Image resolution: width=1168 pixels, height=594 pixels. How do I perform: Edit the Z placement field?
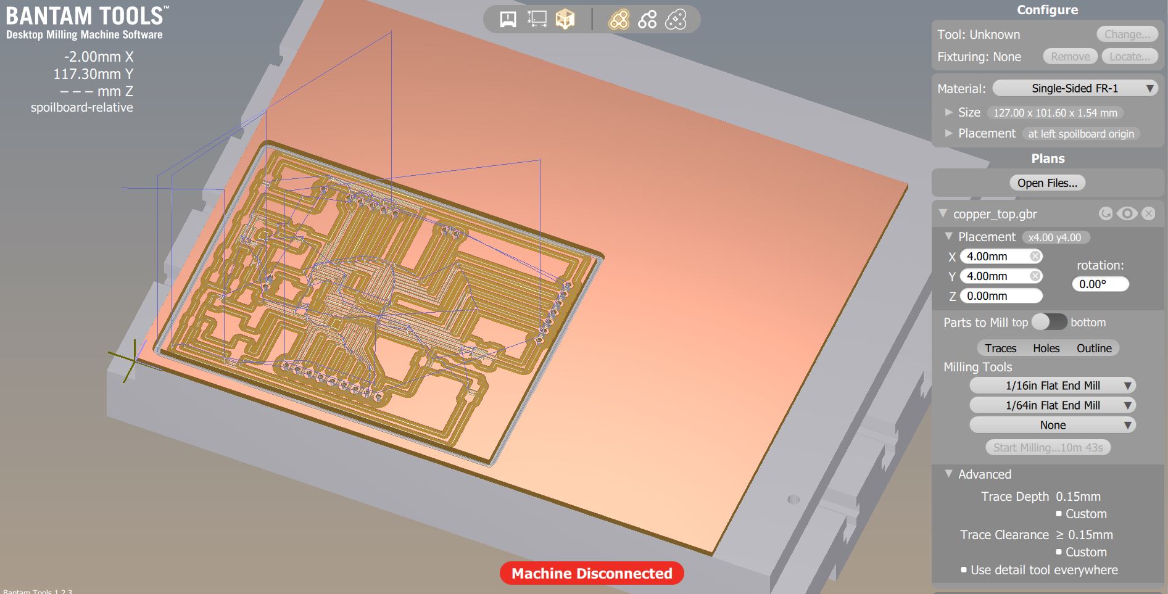1001,296
